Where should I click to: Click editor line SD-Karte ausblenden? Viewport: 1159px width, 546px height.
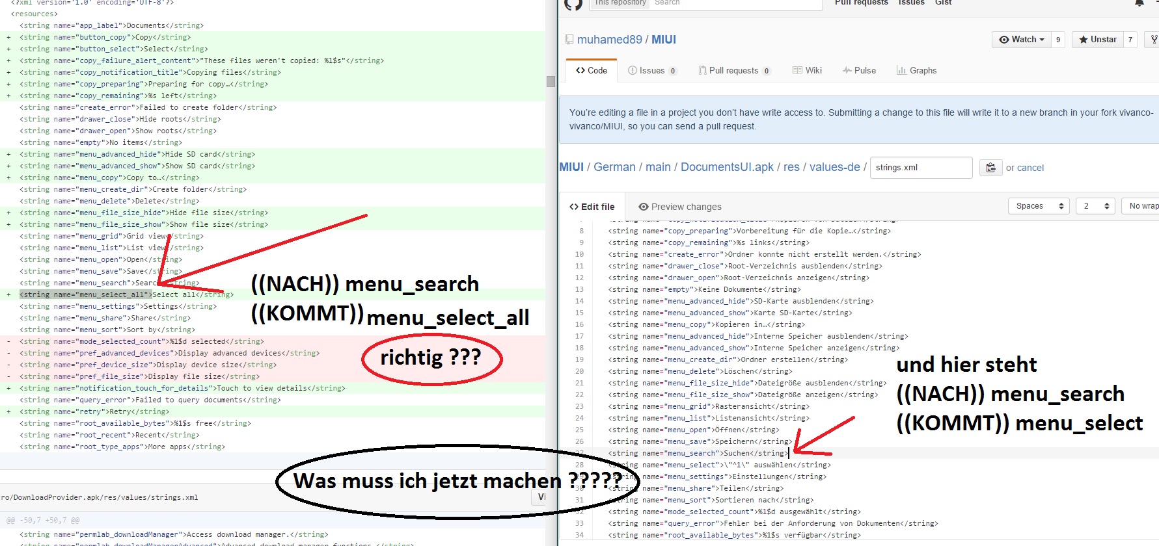pyautogui.click(x=741, y=301)
